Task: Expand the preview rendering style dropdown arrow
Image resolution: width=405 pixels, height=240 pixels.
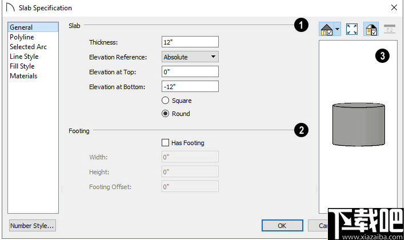Action: pyautogui.click(x=337, y=30)
